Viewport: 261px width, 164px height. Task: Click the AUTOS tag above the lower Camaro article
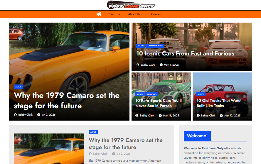[x=93, y=132]
